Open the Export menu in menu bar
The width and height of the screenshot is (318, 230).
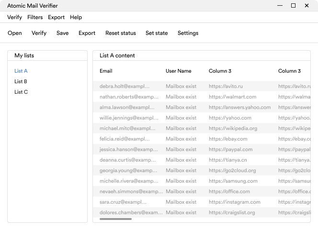point(56,17)
